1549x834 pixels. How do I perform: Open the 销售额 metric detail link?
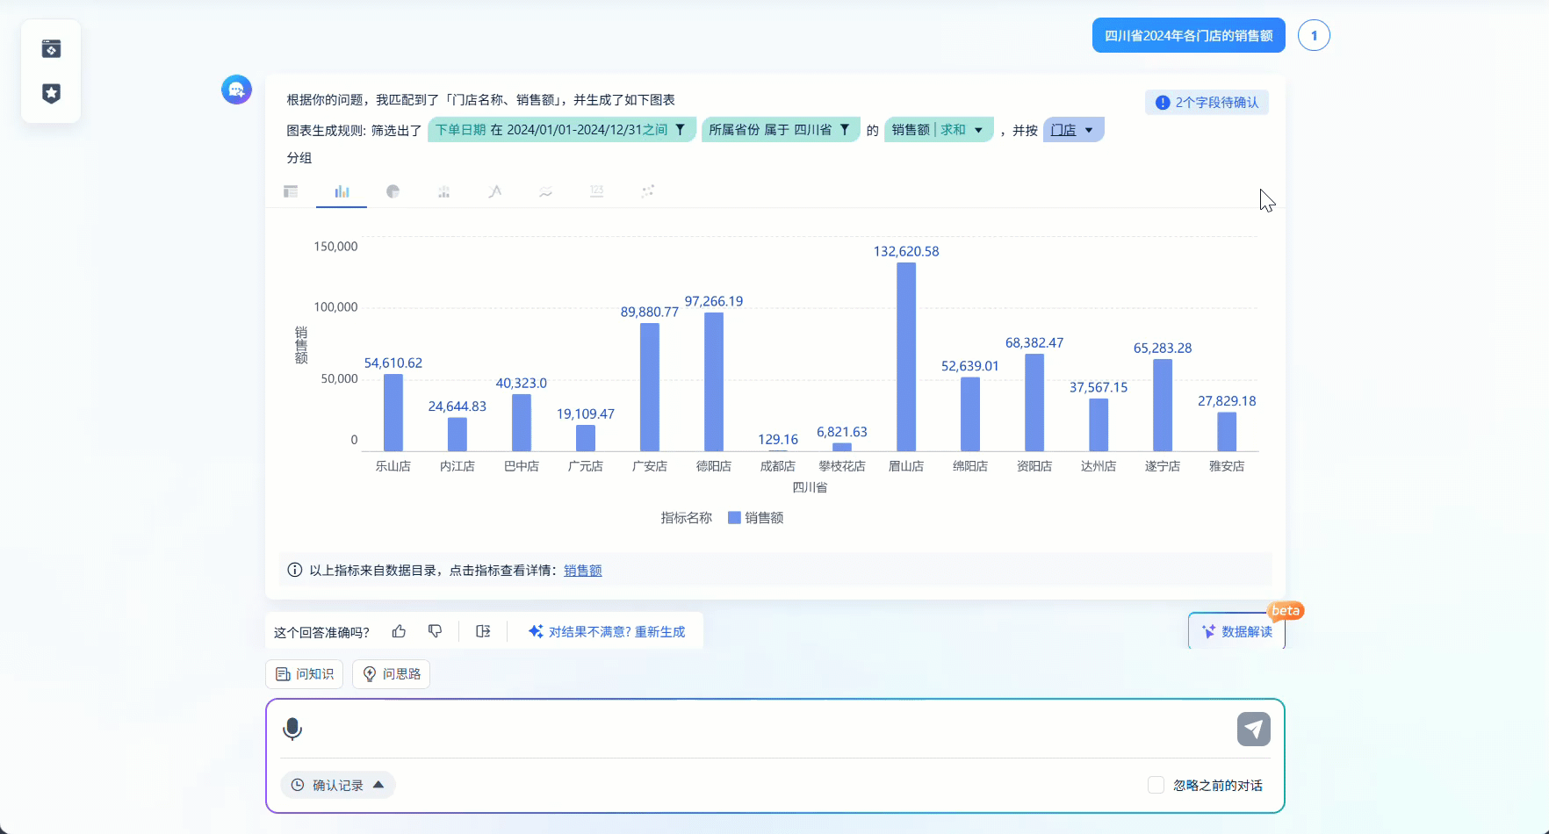tap(583, 571)
